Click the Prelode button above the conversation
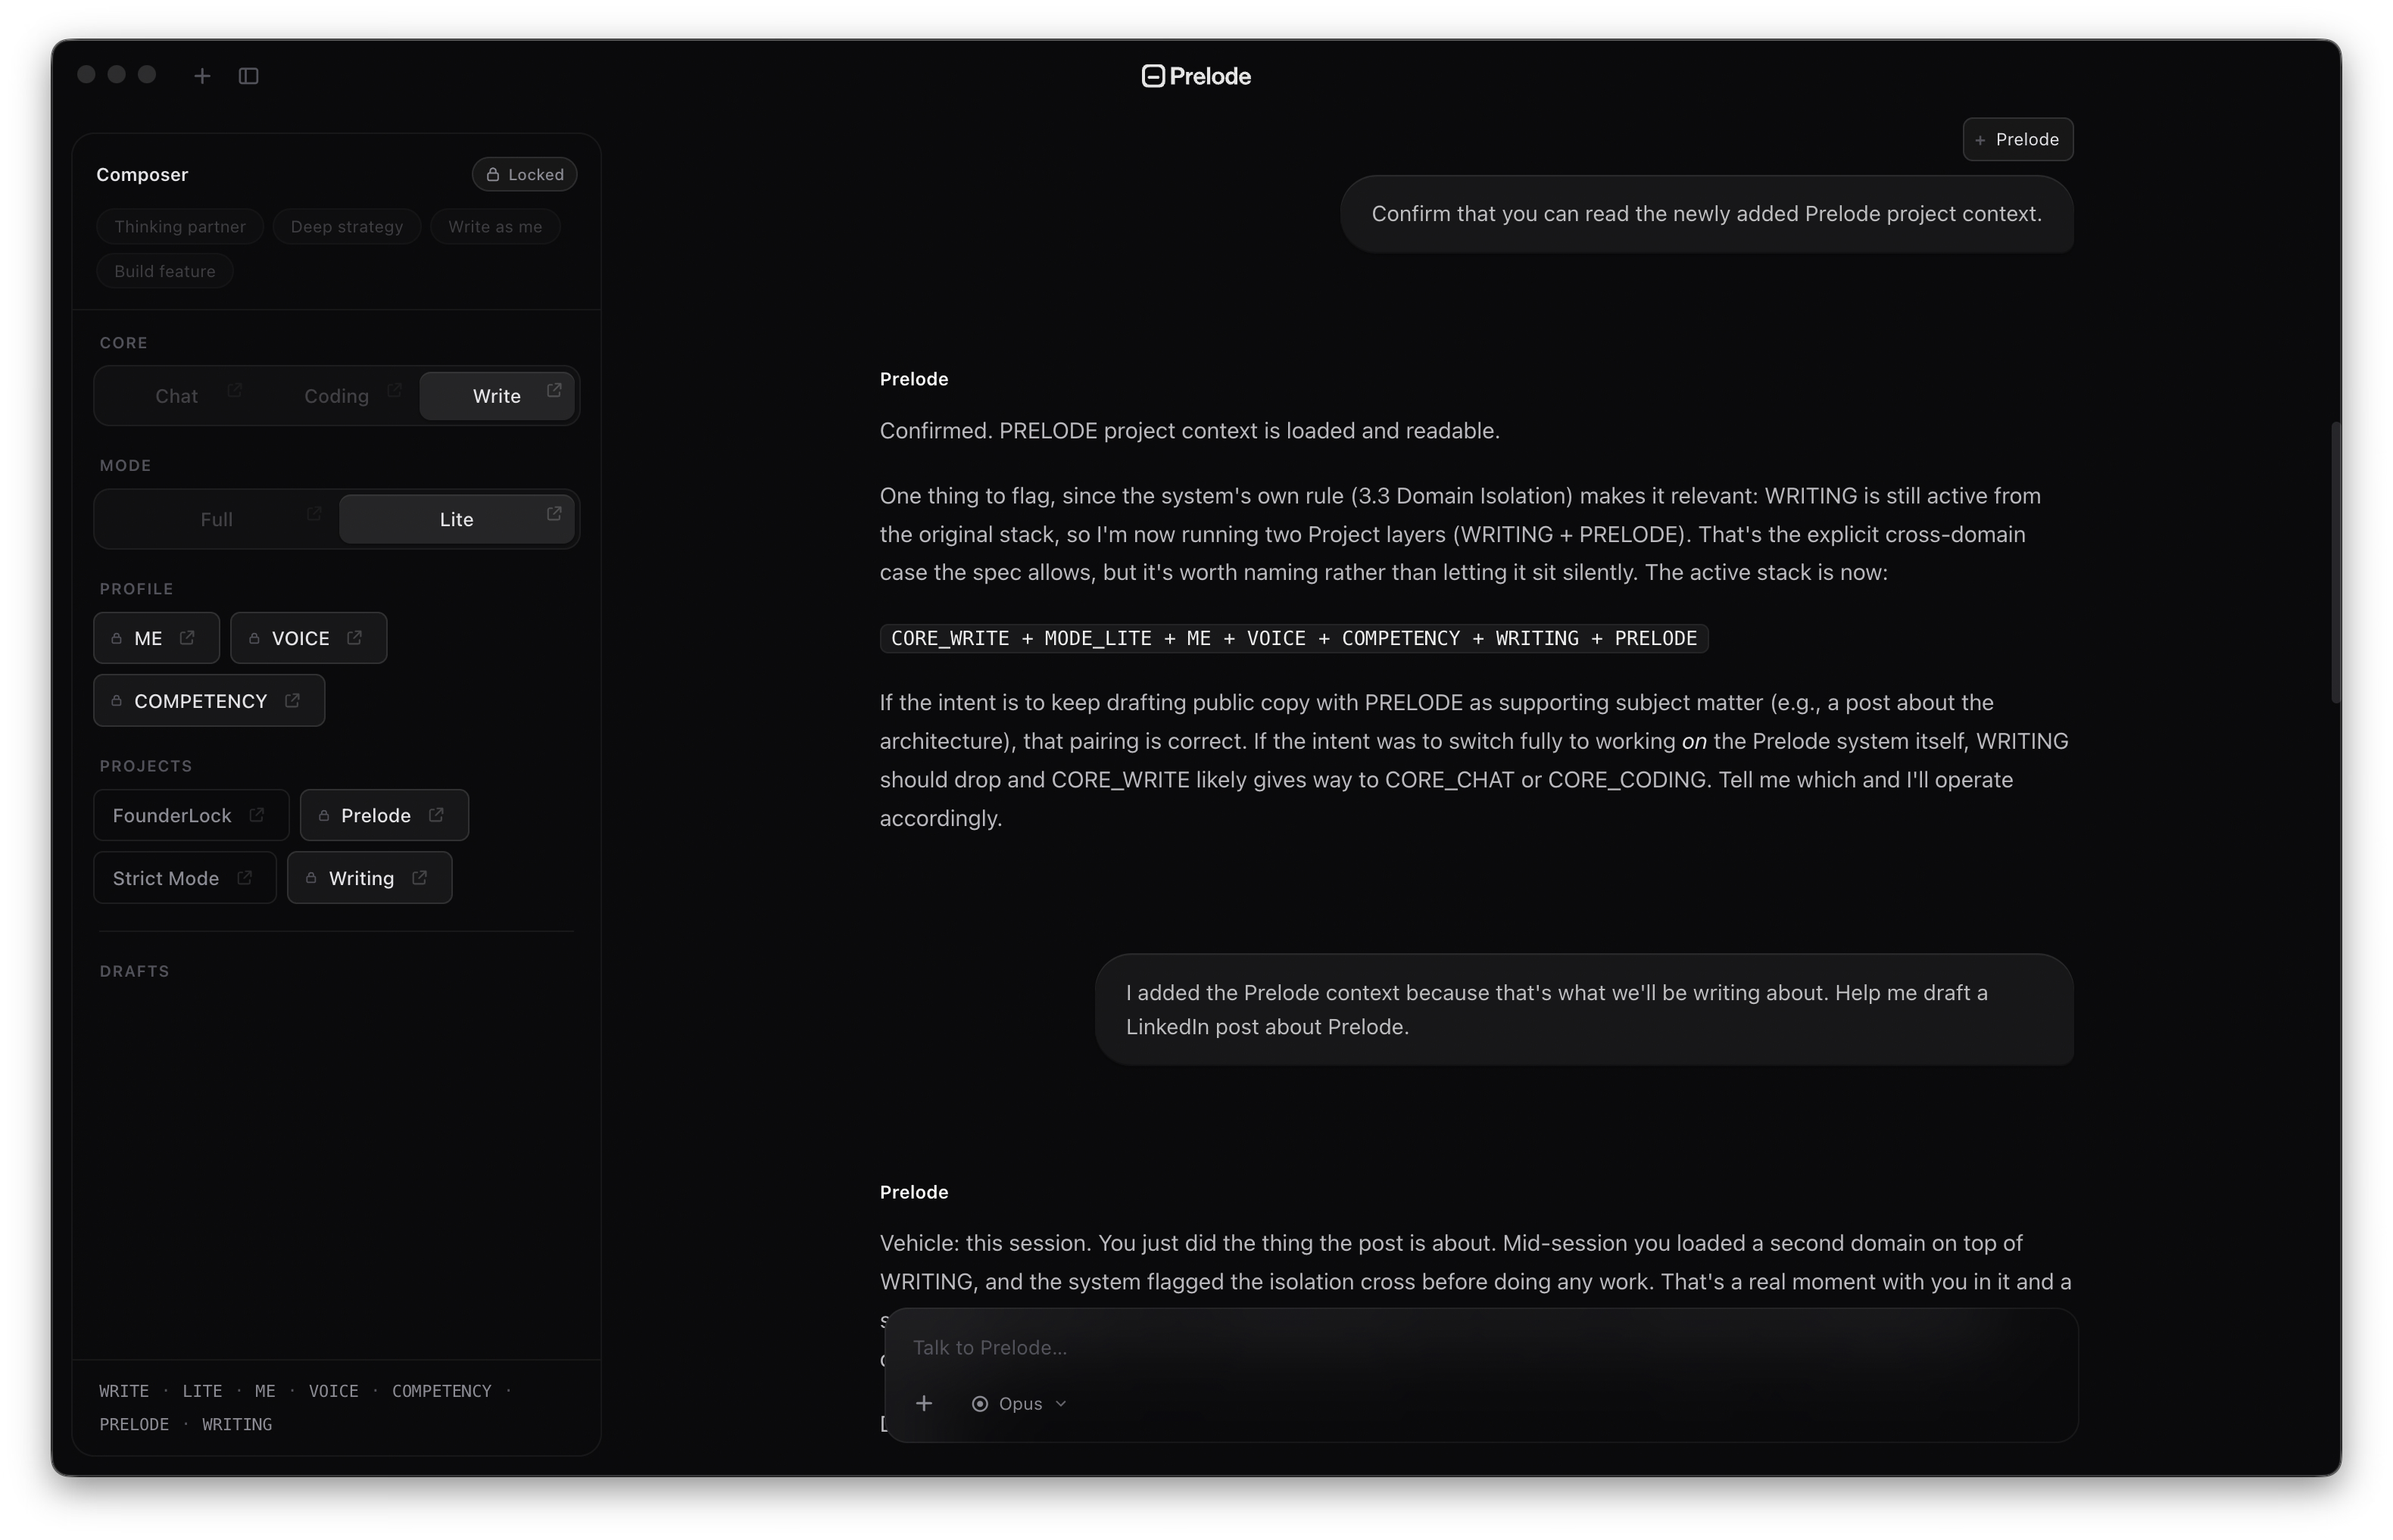Image resolution: width=2393 pixels, height=1540 pixels. (x=2017, y=139)
